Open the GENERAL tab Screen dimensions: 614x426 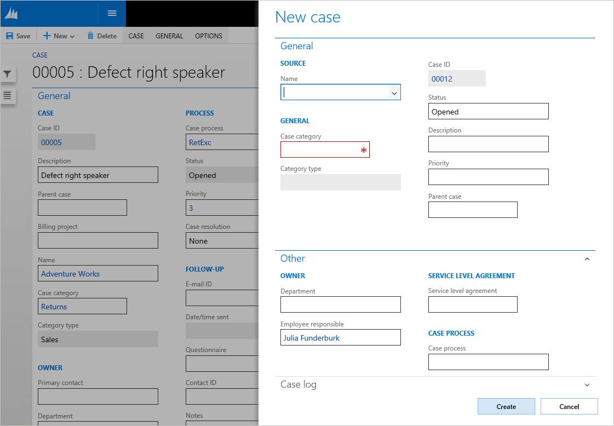(x=169, y=36)
